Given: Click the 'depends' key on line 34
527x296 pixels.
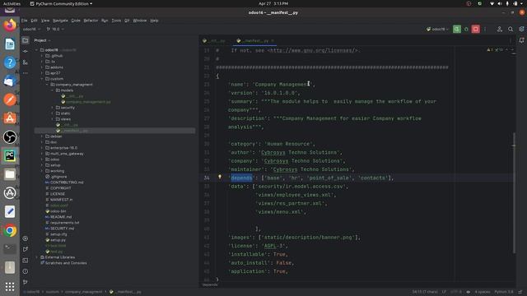Looking at the screenshot, I should click(x=241, y=178).
